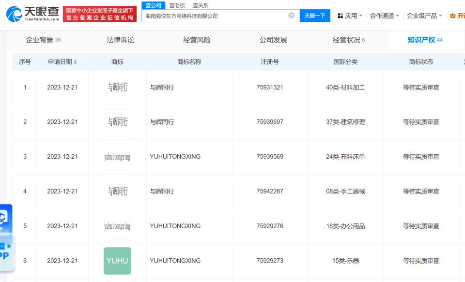Open the 公司发展 tab
Screen dimensions: 465x282
pyautogui.click(x=273, y=40)
